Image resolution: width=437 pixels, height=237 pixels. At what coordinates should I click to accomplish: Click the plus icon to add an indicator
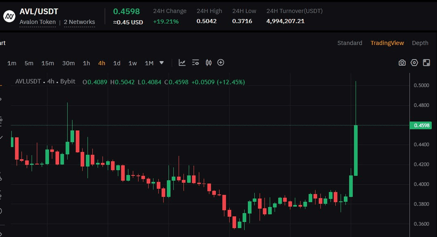(221, 62)
